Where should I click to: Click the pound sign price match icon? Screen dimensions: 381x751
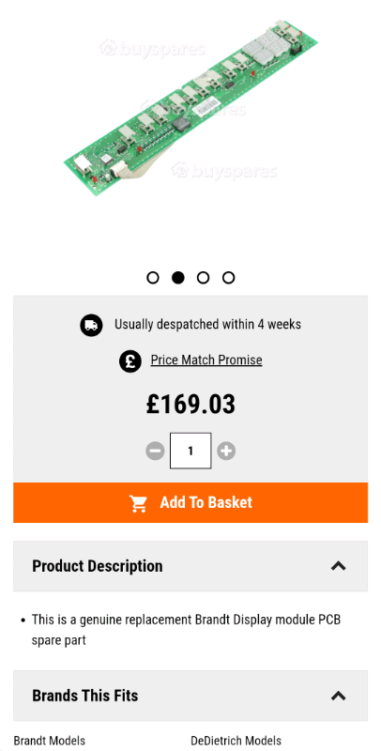pyautogui.click(x=130, y=360)
